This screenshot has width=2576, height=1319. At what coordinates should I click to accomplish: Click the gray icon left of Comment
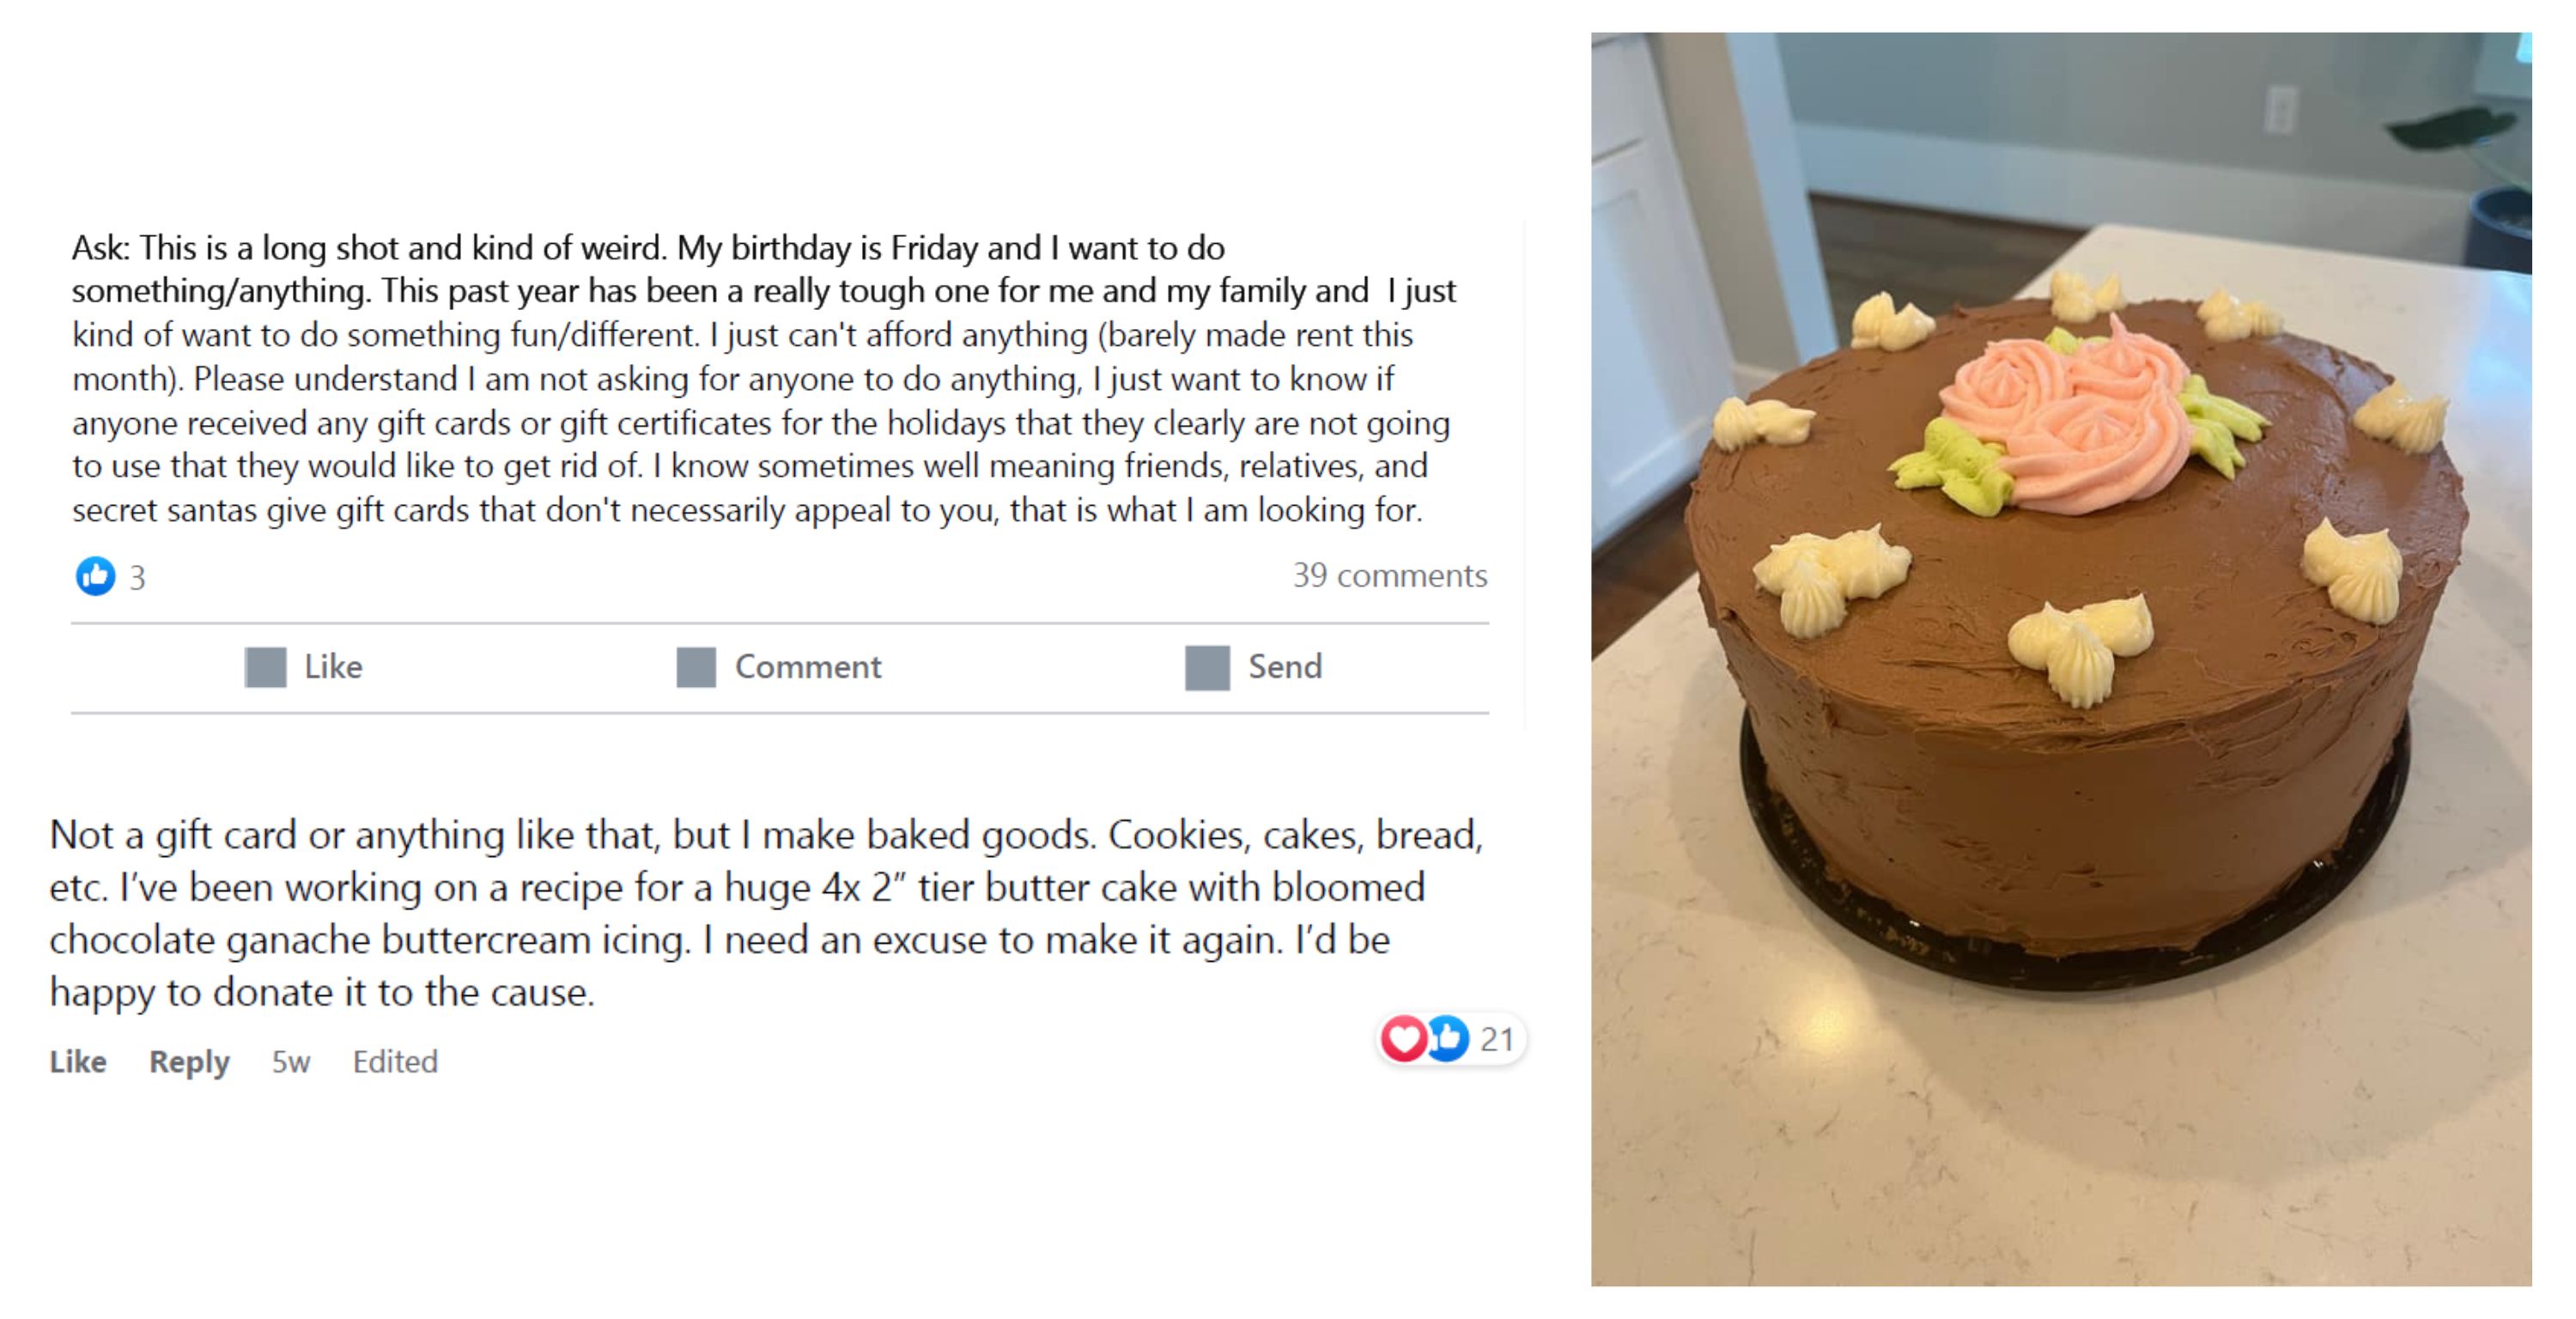pyautogui.click(x=696, y=667)
